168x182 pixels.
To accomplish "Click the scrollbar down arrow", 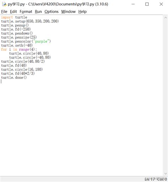I will [166, 173].
